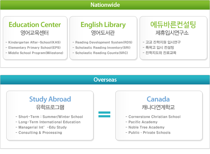
Task: Select Kindergarten After-School(KAS) item
Action: pyautogui.click(x=35, y=42)
